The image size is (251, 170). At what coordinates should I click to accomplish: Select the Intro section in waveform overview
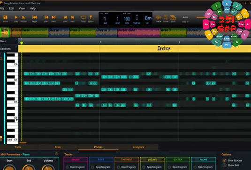coord(5,32)
